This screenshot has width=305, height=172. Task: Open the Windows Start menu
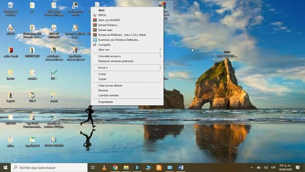coord(5,168)
